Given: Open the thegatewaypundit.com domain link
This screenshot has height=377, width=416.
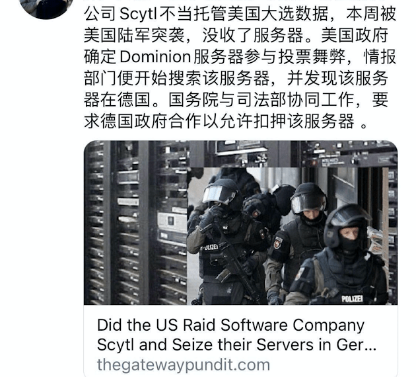Looking at the screenshot, I should click(184, 364).
